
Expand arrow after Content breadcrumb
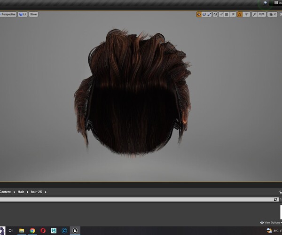tap(14, 192)
